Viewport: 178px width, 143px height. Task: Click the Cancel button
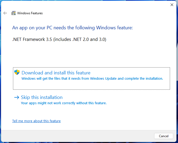[164, 136]
